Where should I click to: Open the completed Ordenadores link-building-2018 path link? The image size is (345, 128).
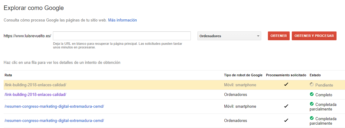[35, 95]
